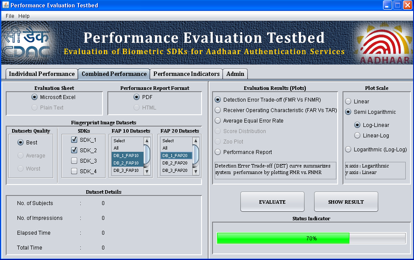The width and height of the screenshot is (414, 260).
Task: Click the Java icon in the title bar
Action: (x=5, y=5)
